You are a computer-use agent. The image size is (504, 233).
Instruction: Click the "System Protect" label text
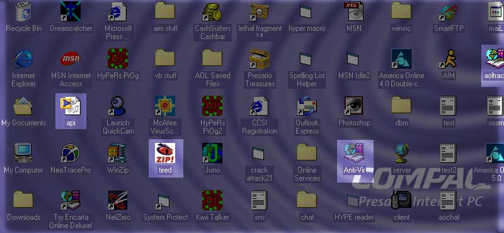(x=165, y=218)
